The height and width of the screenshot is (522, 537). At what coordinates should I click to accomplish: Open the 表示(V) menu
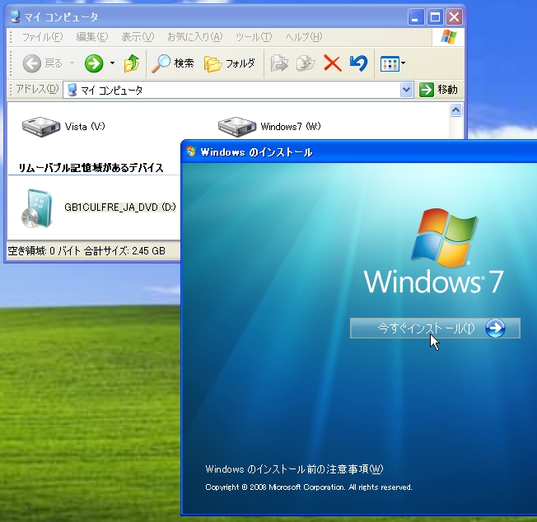click(138, 36)
